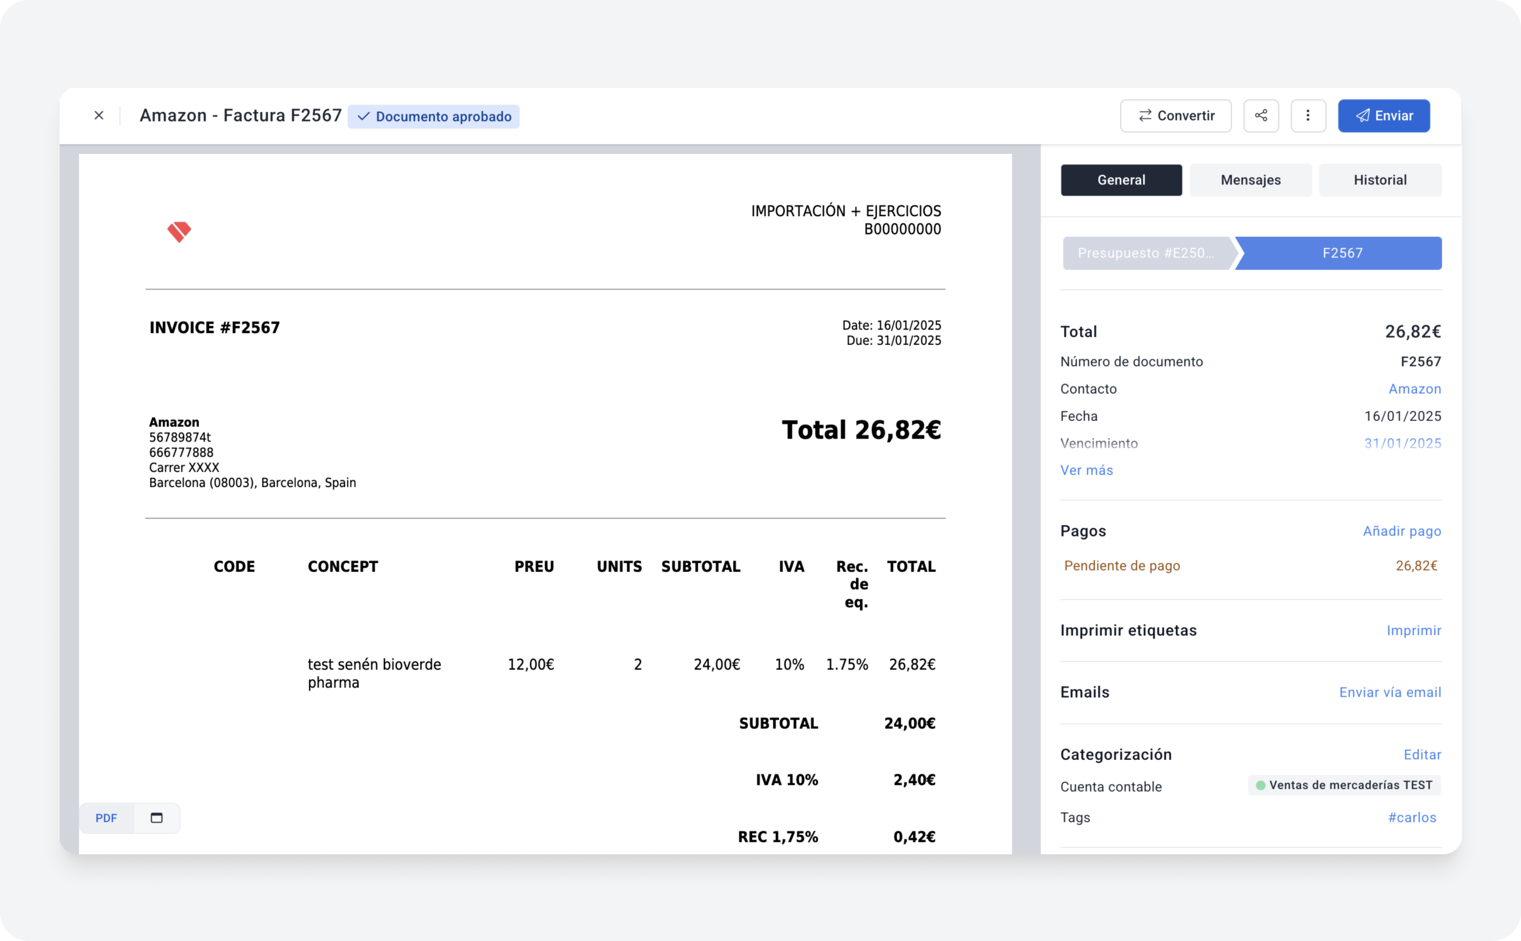Switch to the General tab
This screenshot has height=941, width=1521.
coord(1121,180)
